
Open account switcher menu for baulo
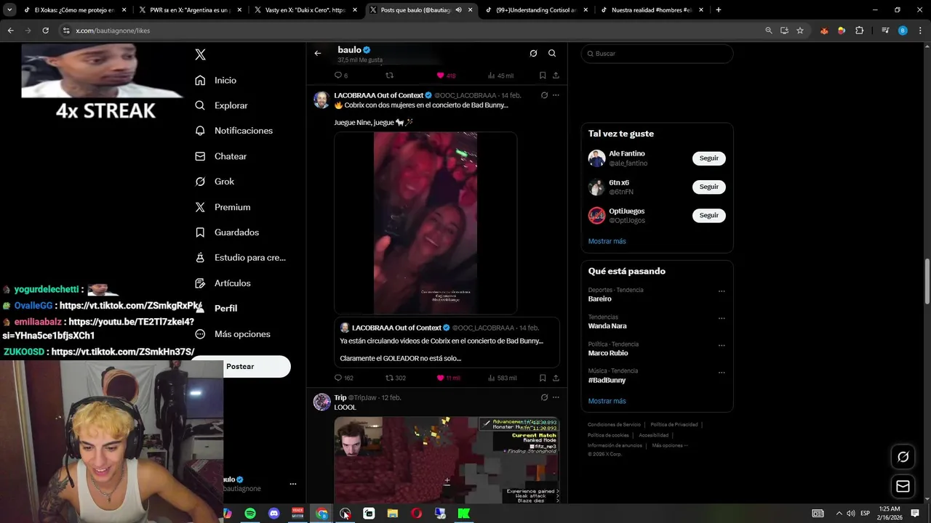292,484
